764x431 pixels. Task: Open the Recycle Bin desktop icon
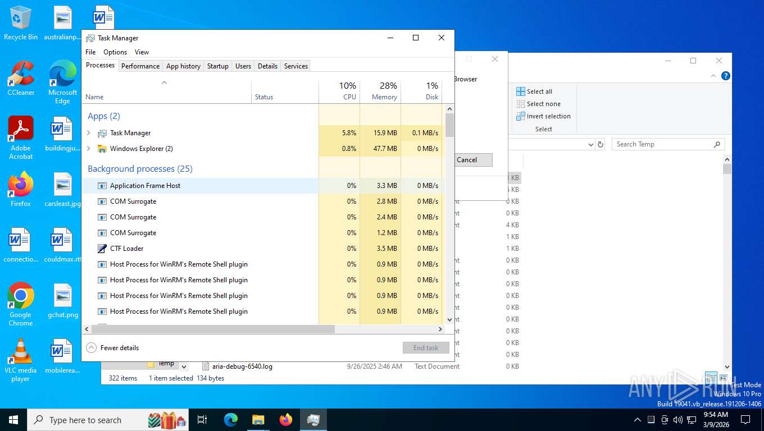click(x=21, y=22)
